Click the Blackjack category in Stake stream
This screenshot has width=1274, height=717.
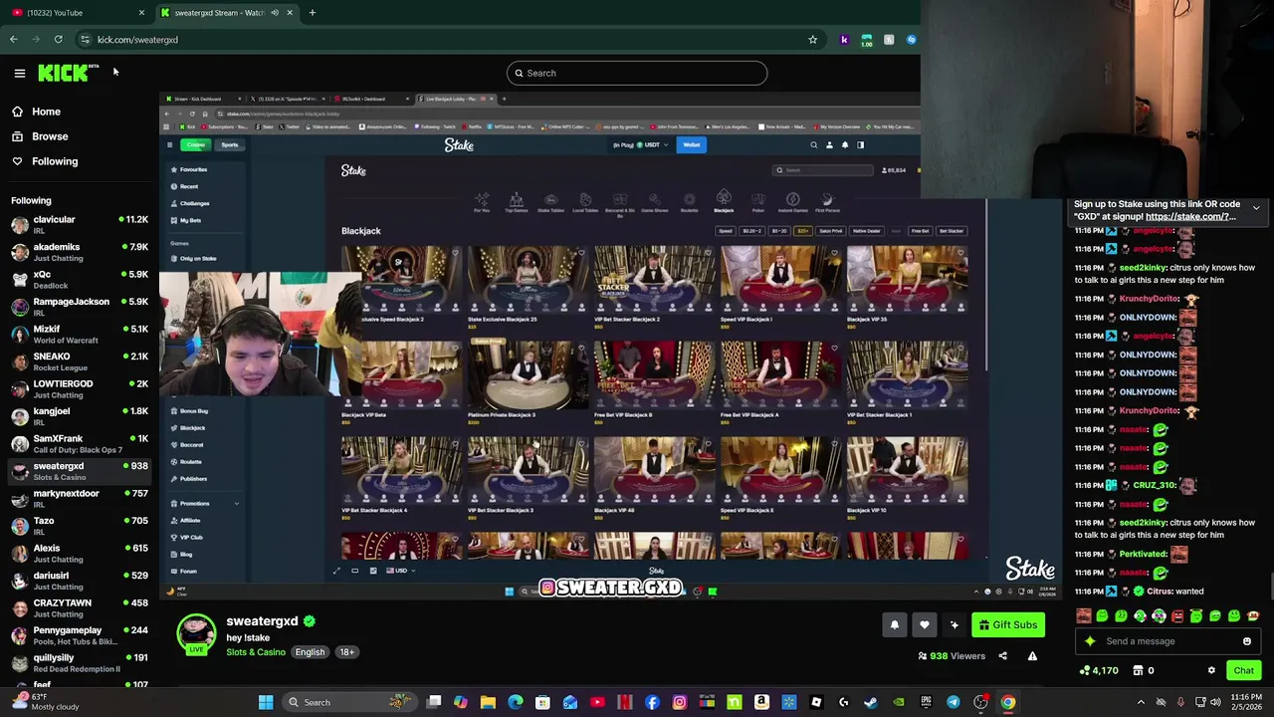[724, 202]
